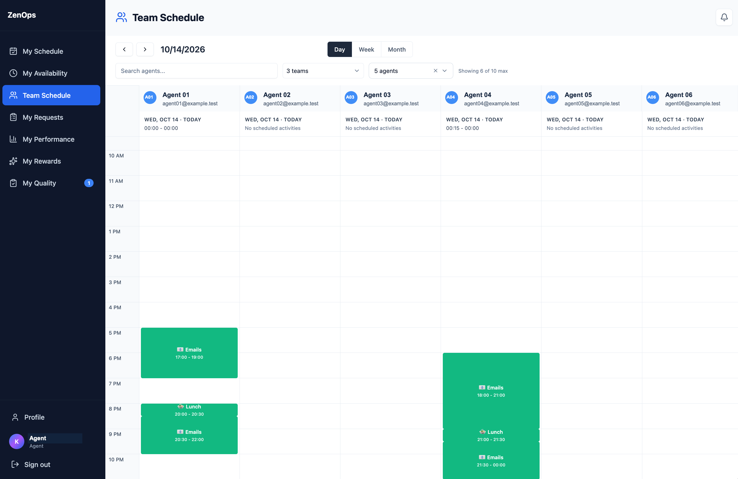The image size is (738, 479).
Task: Switch to Month view
Action: click(397, 49)
